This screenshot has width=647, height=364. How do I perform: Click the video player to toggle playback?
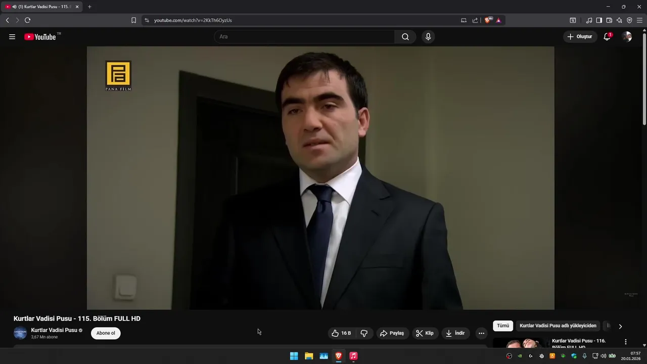click(320, 178)
